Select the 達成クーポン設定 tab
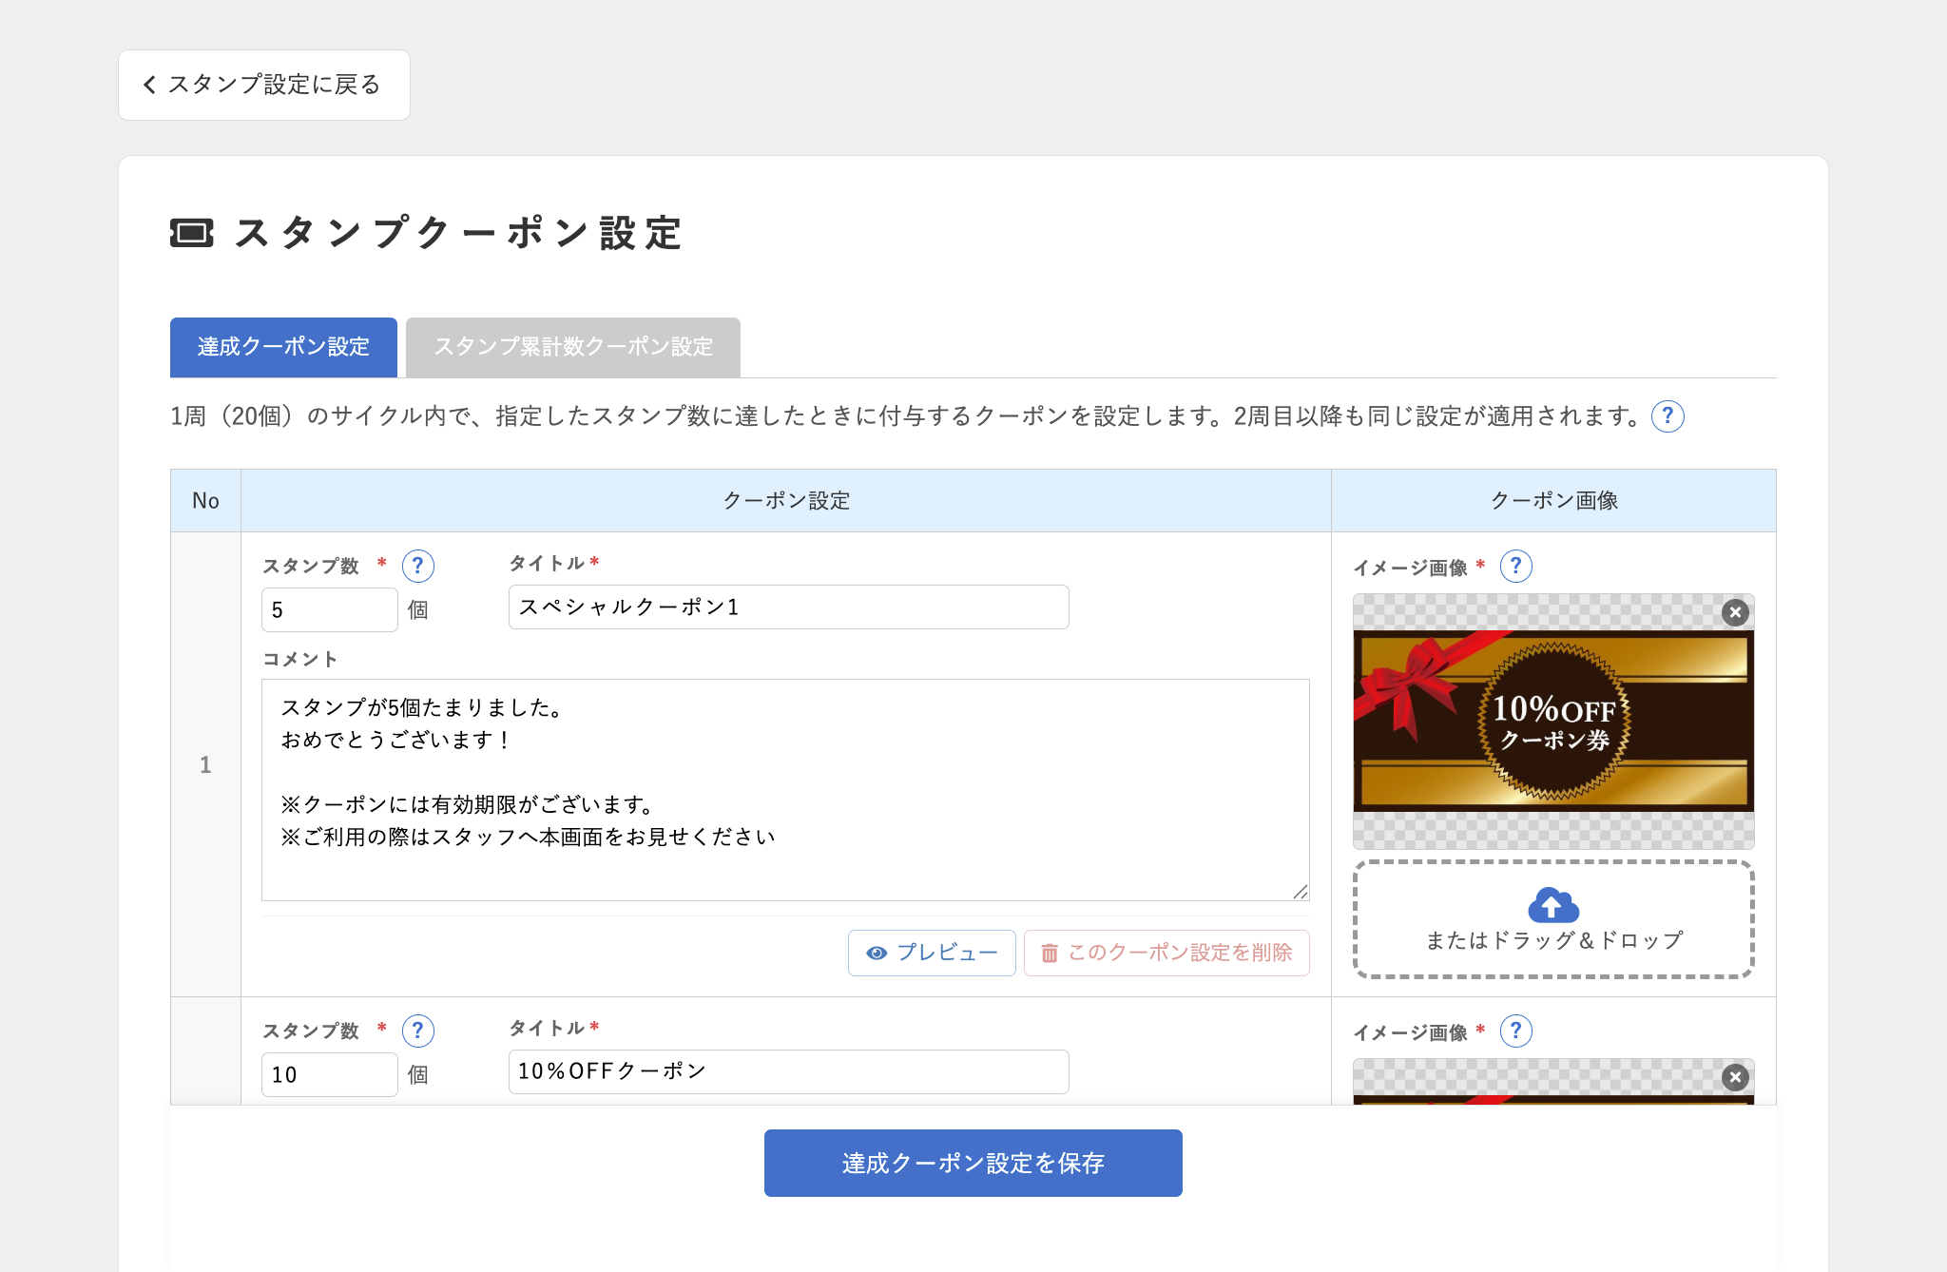 [283, 347]
